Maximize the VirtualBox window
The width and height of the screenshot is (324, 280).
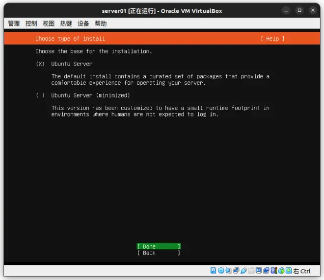coord(299,10)
